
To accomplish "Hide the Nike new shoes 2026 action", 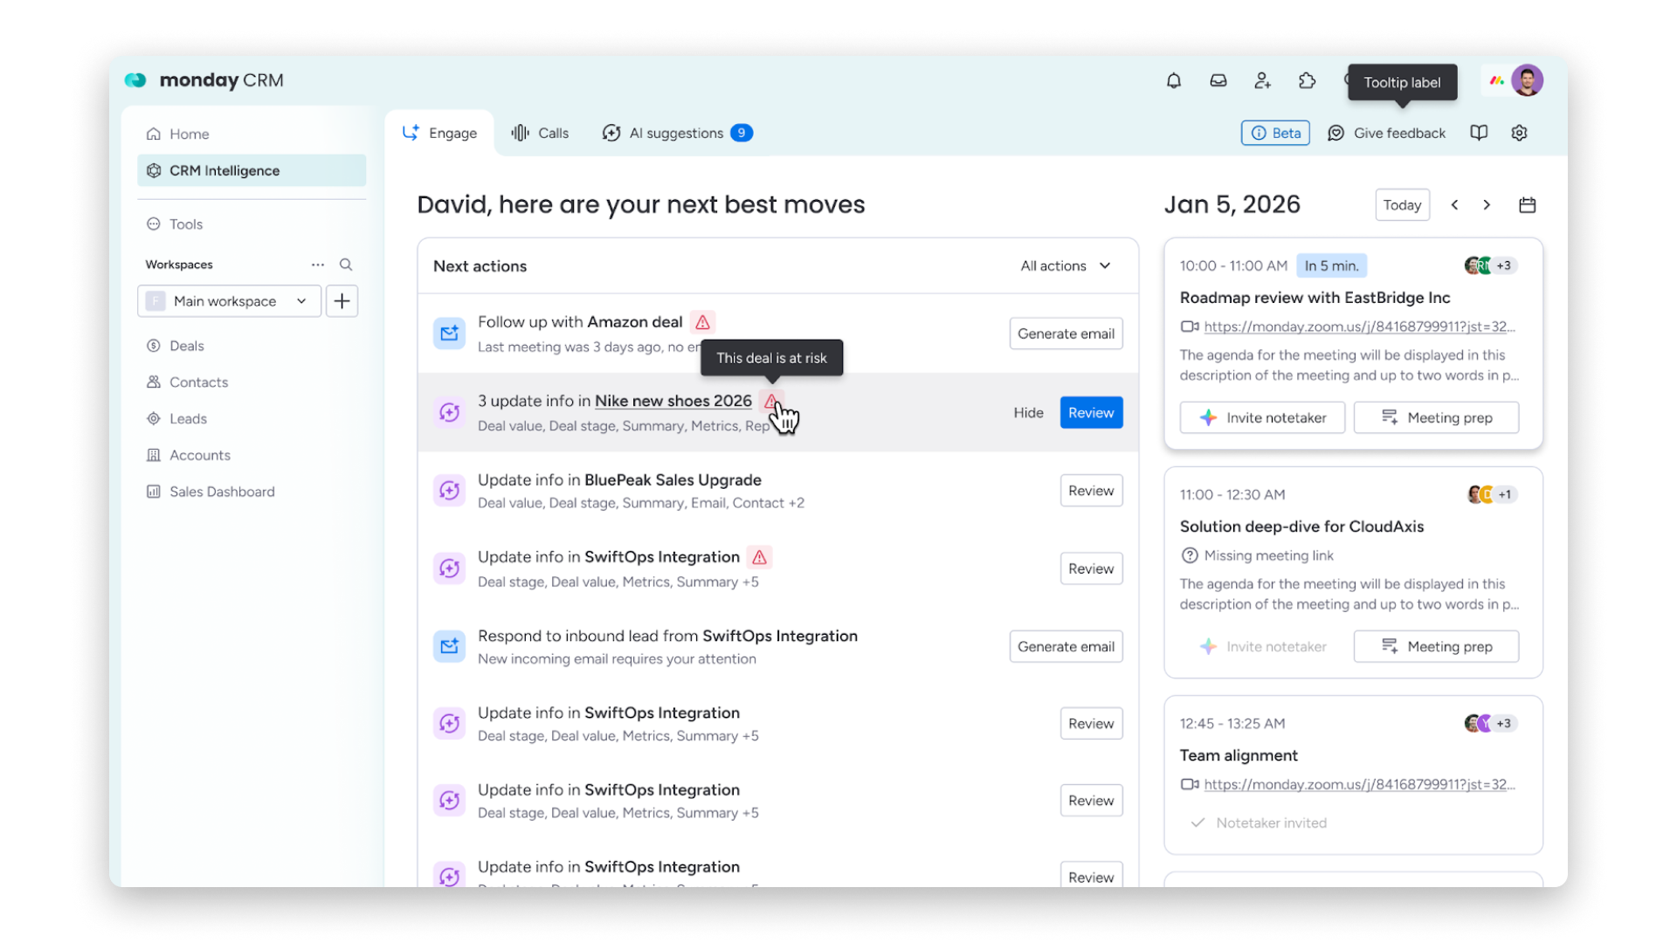I will coord(1029,412).
